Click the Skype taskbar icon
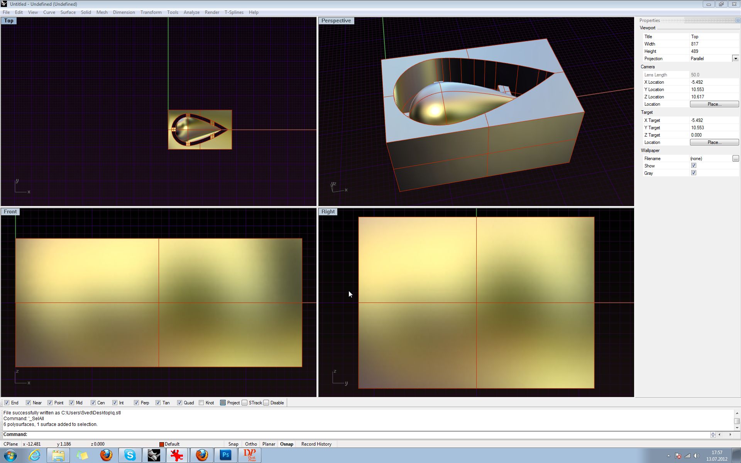This screenshot has height=463, width=741. (x=130, y=455)
